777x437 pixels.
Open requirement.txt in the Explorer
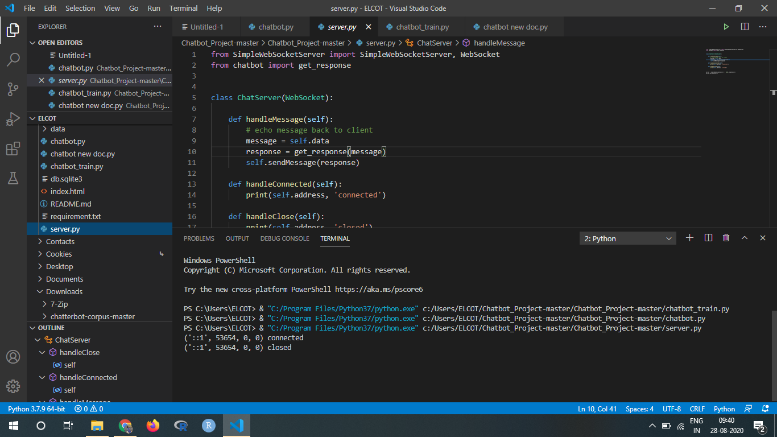coord(76,216)
